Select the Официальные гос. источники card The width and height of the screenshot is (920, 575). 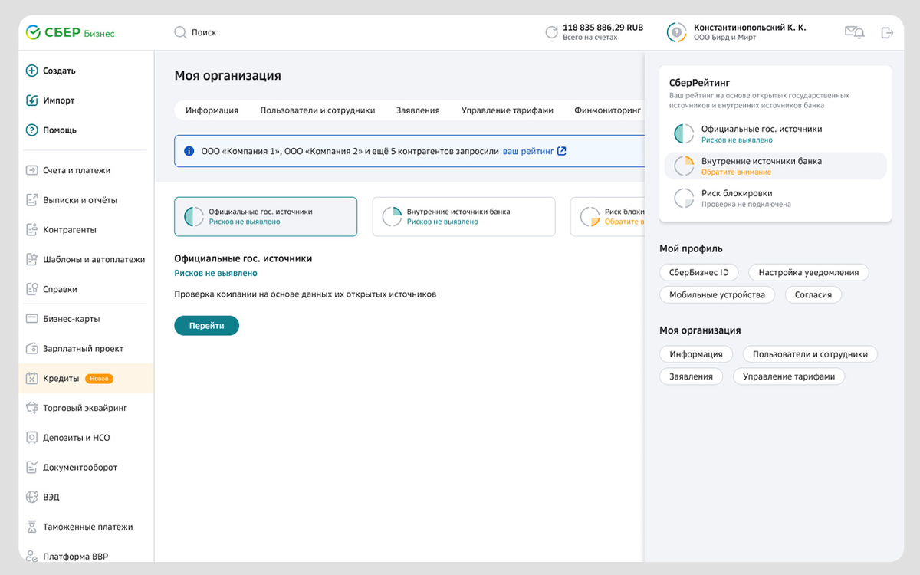(x=265, y=216)
